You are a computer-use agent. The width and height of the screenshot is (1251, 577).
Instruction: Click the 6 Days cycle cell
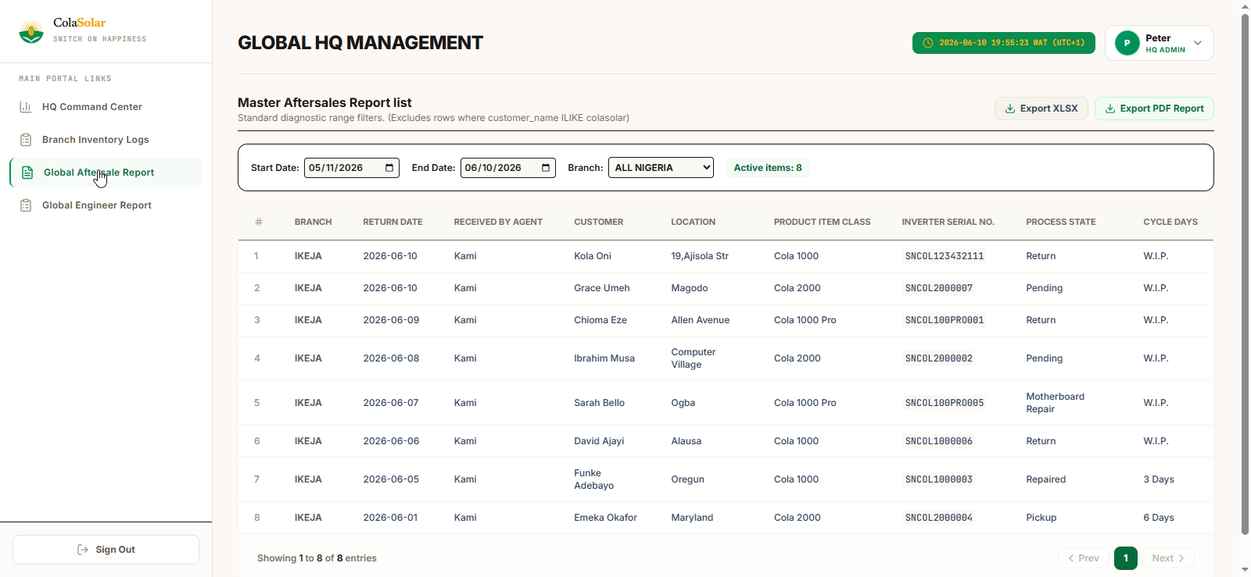[1159, 518]
